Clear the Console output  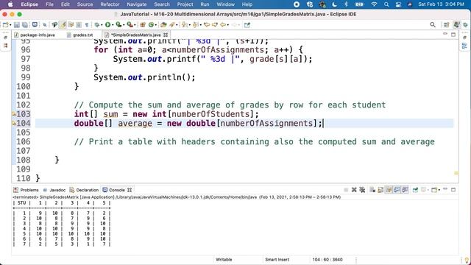(372, 190)
